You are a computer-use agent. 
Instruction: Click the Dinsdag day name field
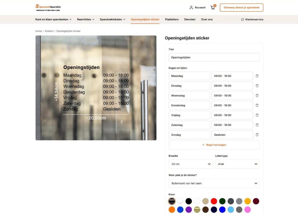189,86
